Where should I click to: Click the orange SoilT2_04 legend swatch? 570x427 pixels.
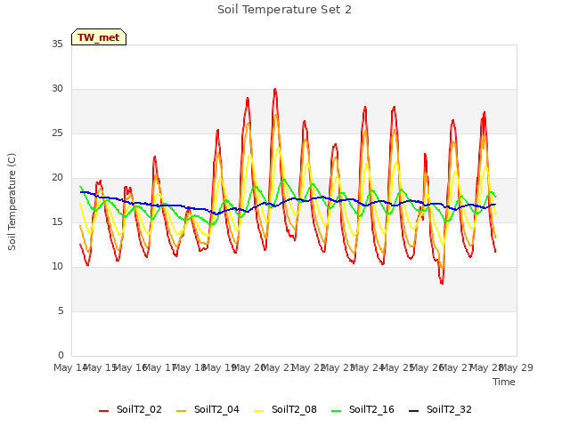tap(181, 411)
